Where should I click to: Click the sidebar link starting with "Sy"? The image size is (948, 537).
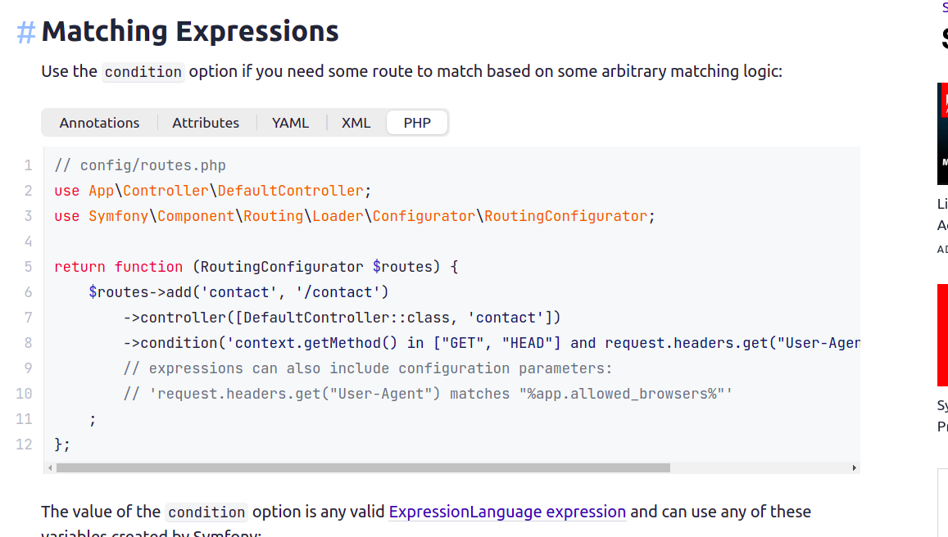pyautogui.click(x=942, y=405)
